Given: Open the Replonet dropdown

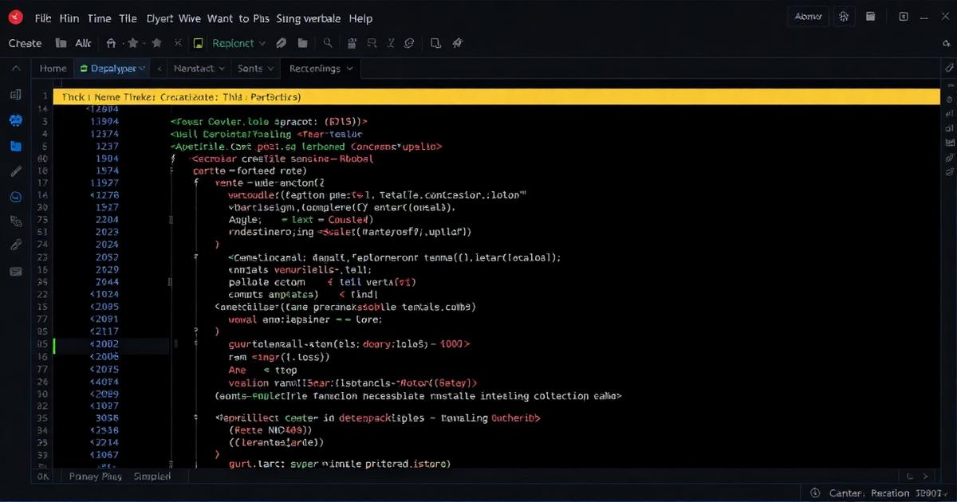Looking at the screenshot, I should pos(238,43).
